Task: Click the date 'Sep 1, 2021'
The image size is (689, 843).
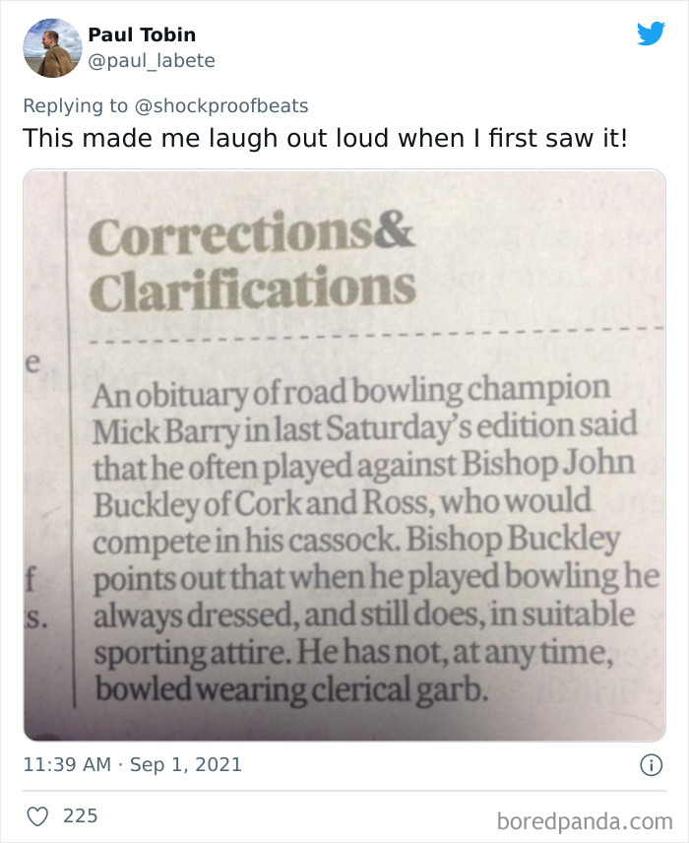Action: [x=187, y=763]
